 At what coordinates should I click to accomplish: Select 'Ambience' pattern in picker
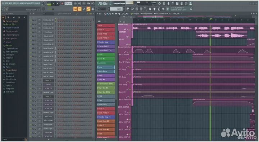pyautogui.click(x=106, y=63)
